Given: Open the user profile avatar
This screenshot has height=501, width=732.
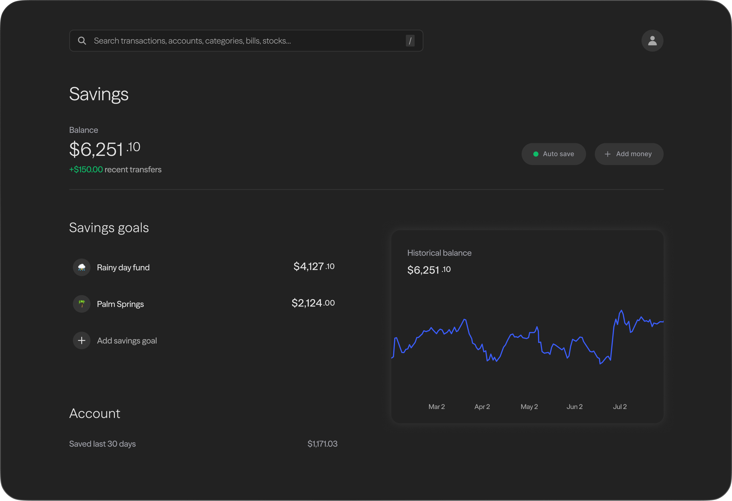Looking at the screenshot, I should [x=652, y=41].
